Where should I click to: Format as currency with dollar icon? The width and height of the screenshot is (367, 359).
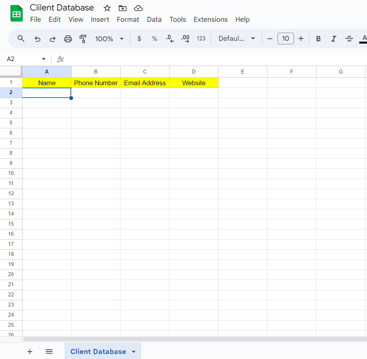(x=139, y=39)
